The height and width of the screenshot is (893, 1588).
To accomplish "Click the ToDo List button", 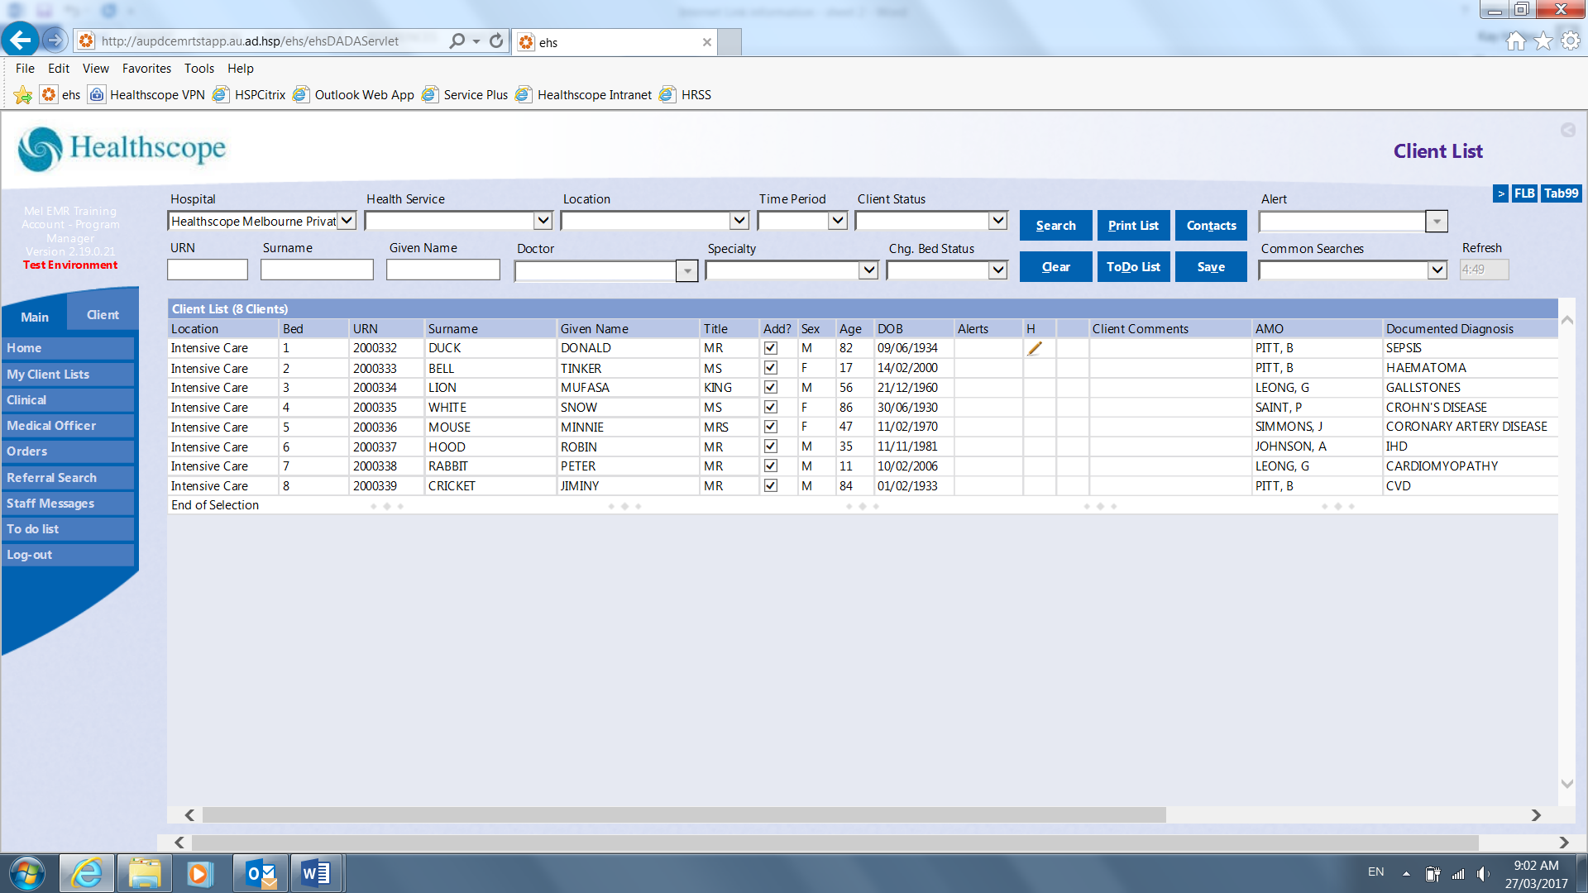I will click(x=1133, y=267).
